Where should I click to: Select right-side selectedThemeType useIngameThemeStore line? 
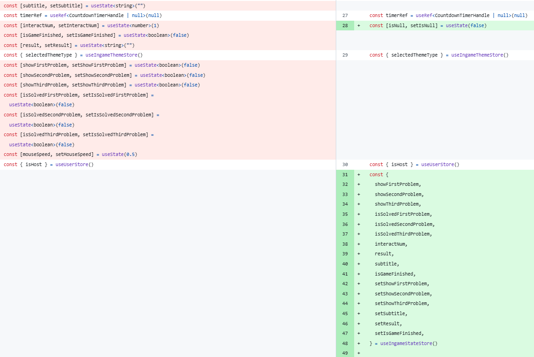(x=439, y=55)
